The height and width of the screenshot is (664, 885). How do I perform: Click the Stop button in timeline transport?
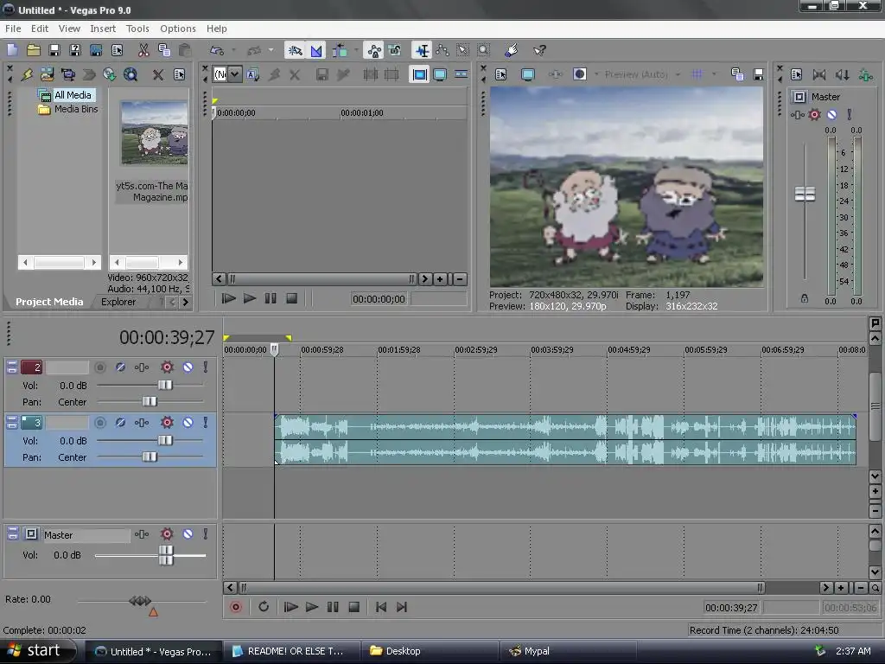353,607
